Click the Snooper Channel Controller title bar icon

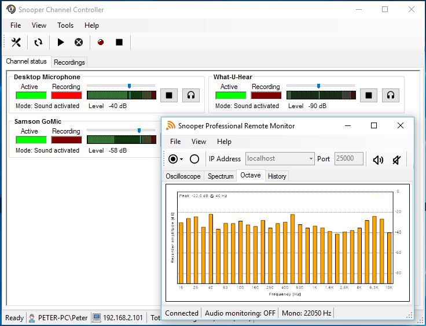point(11,9)
